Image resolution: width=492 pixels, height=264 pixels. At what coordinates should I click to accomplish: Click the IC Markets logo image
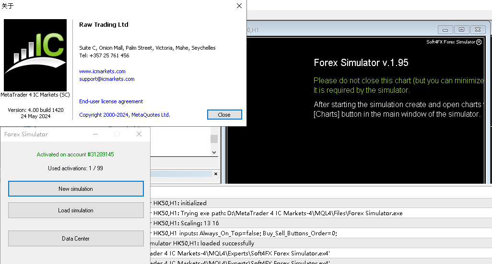35,55
